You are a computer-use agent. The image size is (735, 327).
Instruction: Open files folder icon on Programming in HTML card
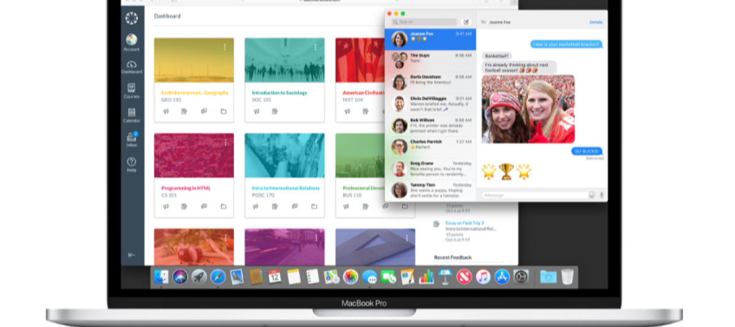coord(224,207)
